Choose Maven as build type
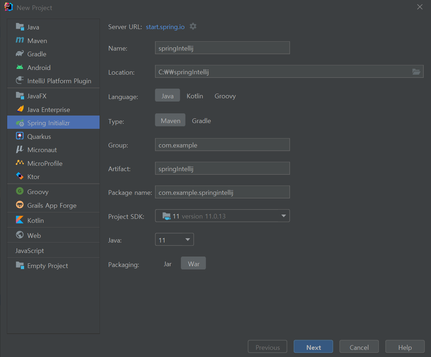The width and height of the screenshot is (431, 357). 170,121
